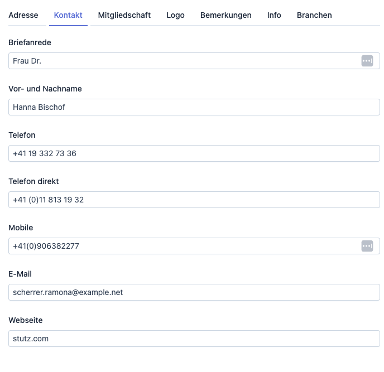Viewport: 384px width, 372px height.
Task: Click the "E-Mail" label text
Action: [20, 274]
